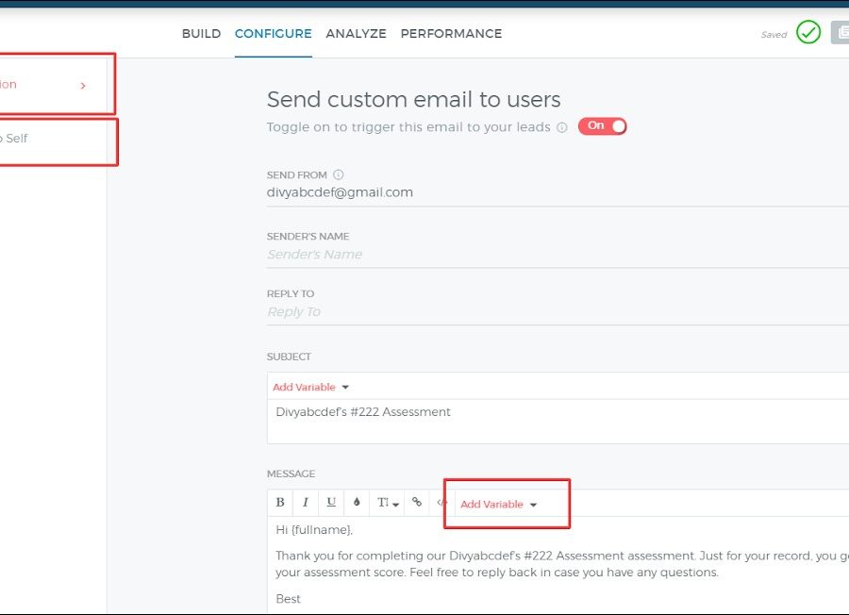Open Add Variable dropdown in Subject
The width and height of the screenshot is (849, 615).
click(310, 387)
